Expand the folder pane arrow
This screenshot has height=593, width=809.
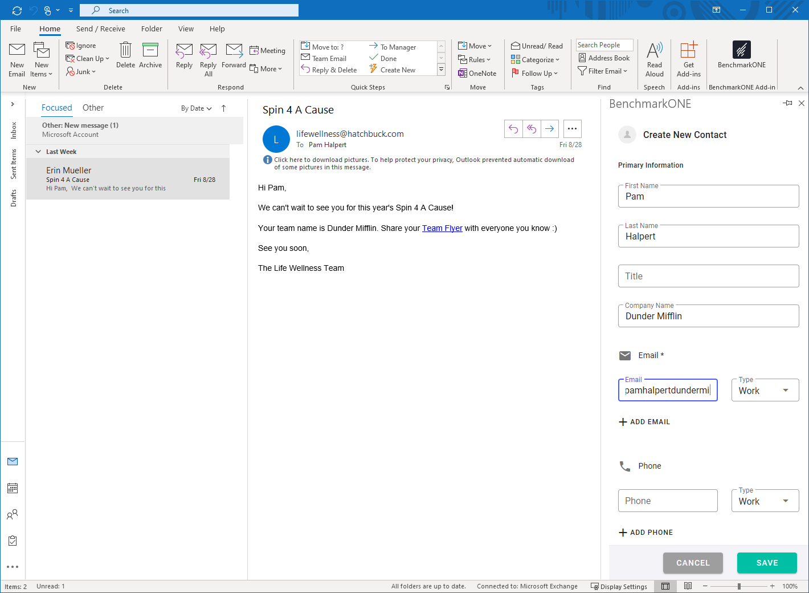(x=13, y=104)
